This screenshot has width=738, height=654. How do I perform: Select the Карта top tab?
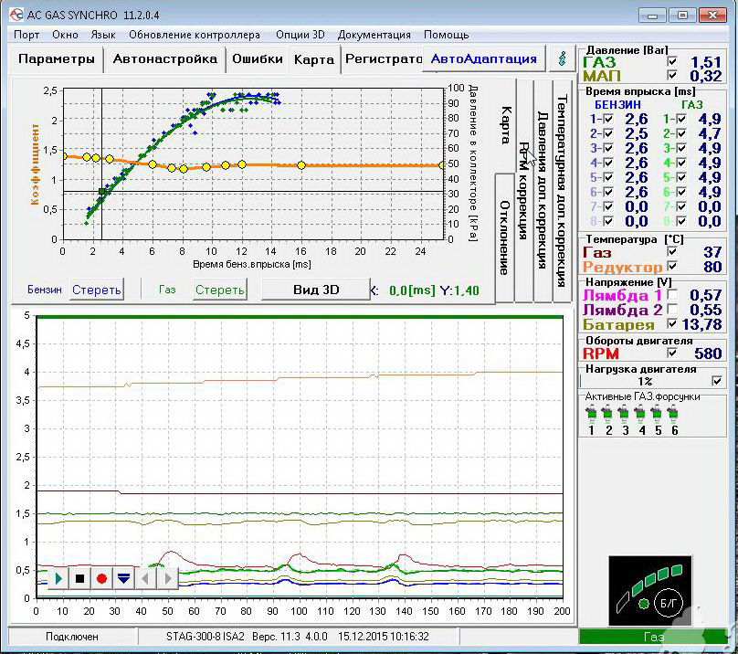coord(314,59)
